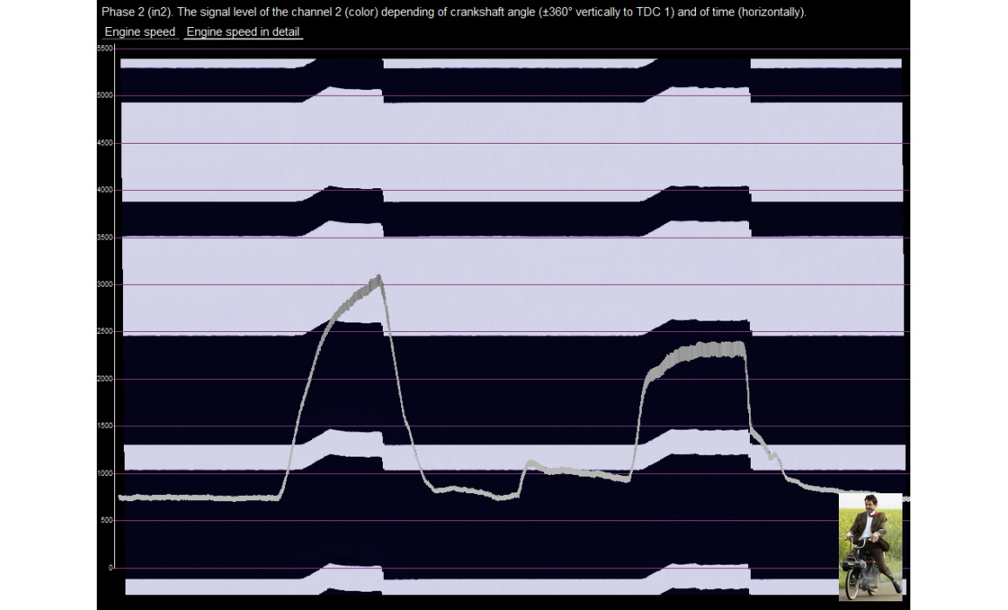Click the 4500 axis label
Image resolution: width=1008 pixels, height=610 pixels.
(105, 143)
